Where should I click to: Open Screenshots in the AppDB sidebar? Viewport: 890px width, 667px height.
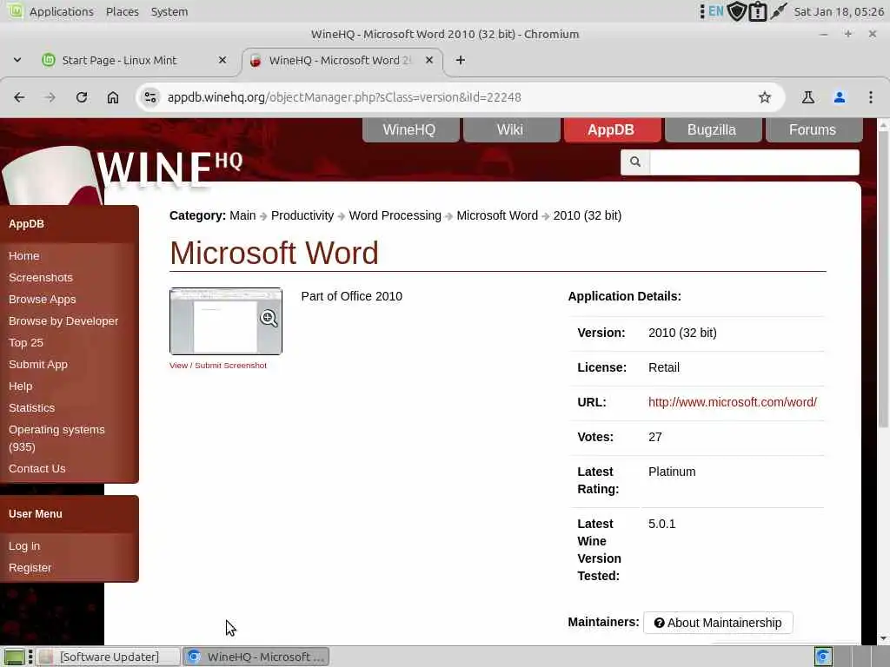point(40,278)
